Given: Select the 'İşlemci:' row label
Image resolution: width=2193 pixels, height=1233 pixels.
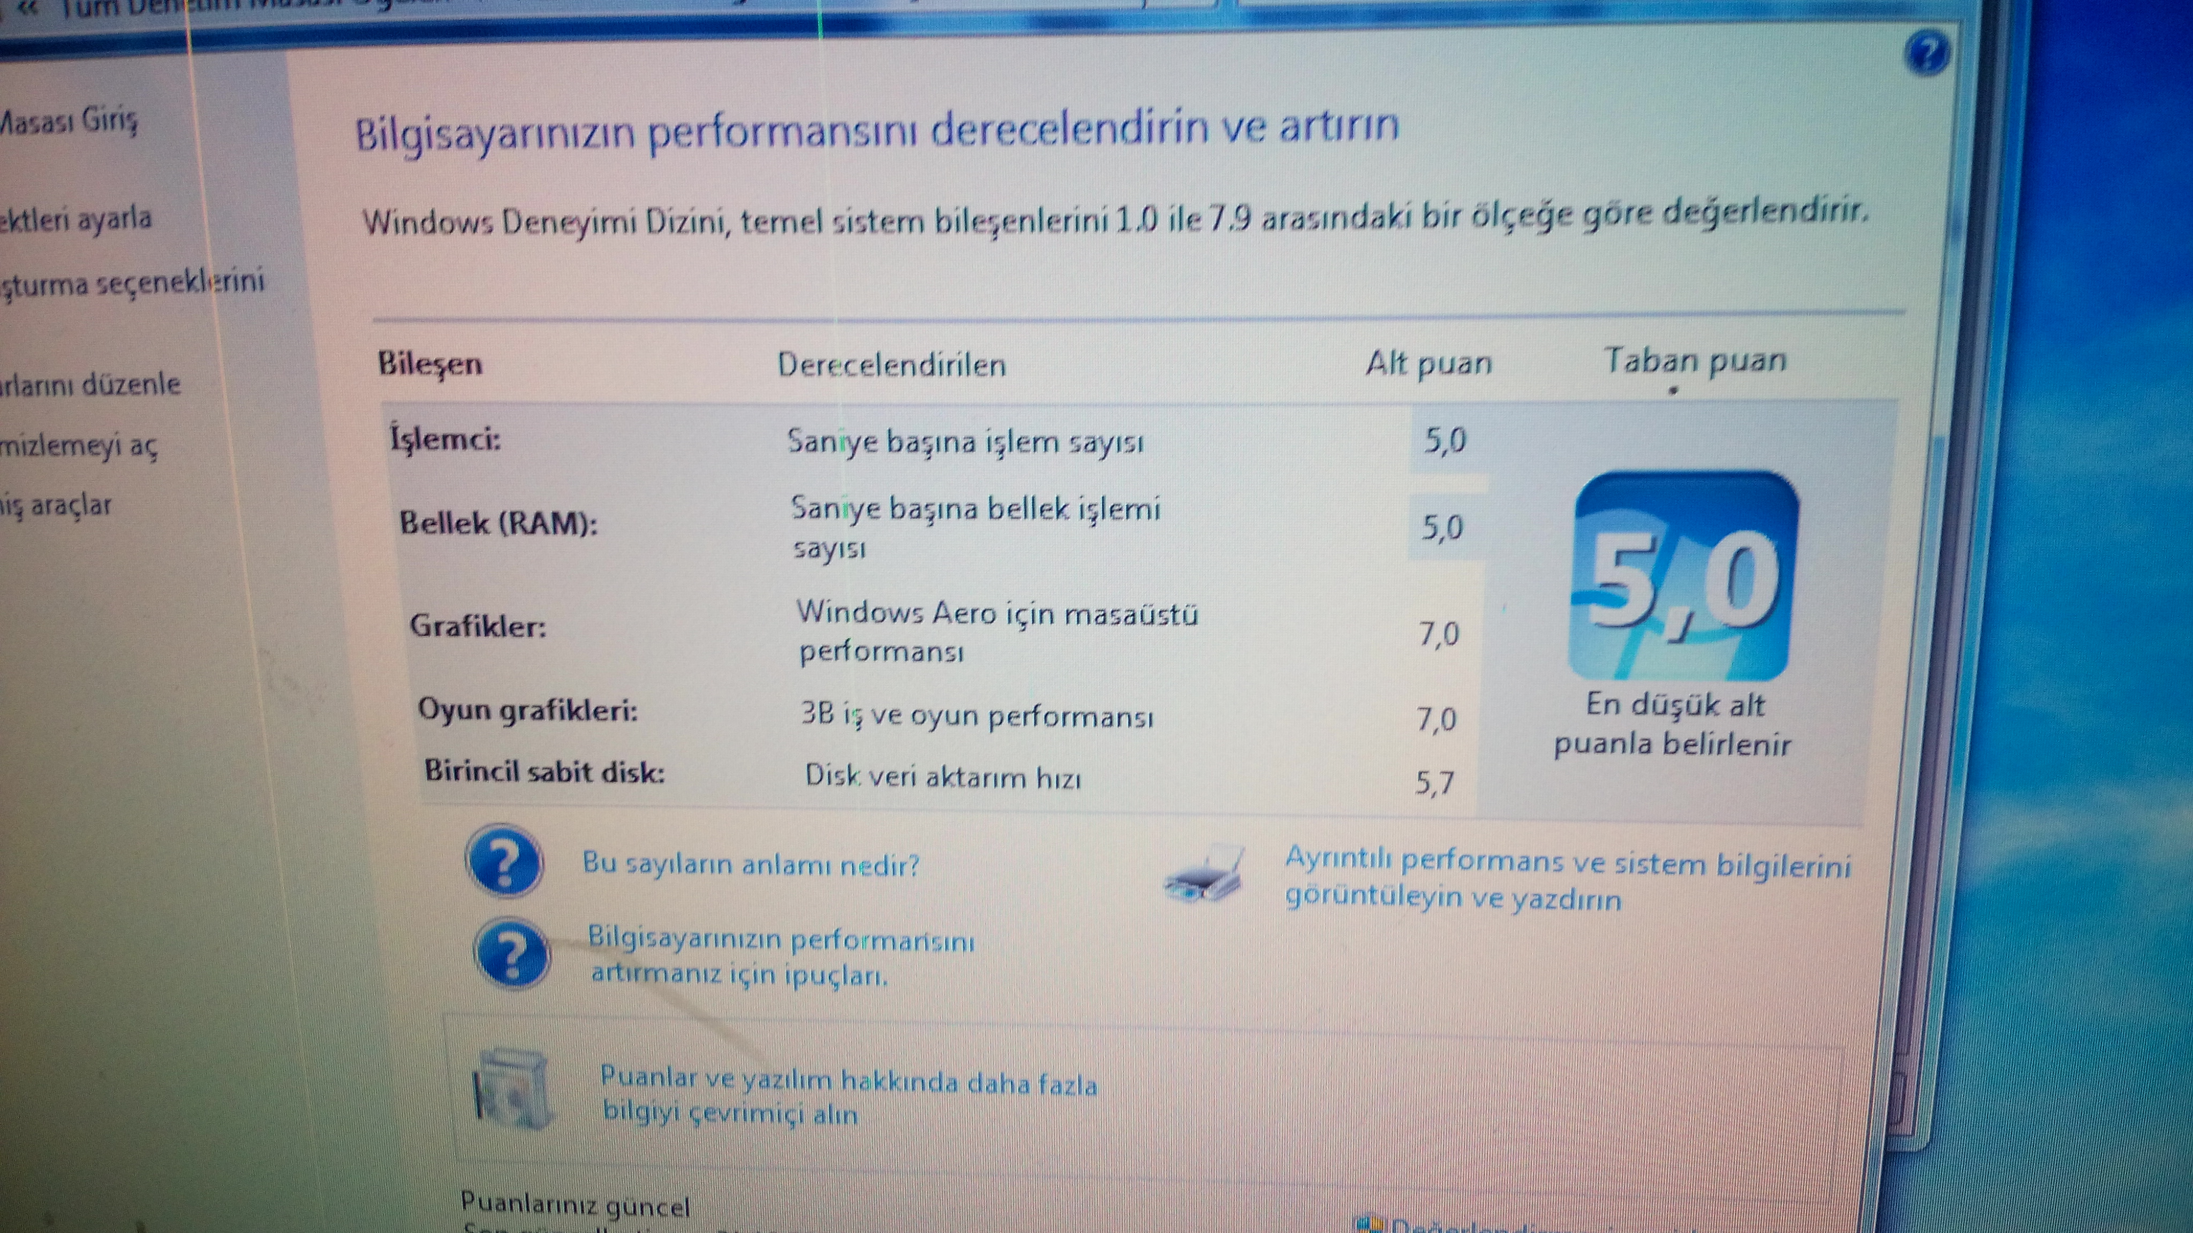Looking at the screenshot, I should pyautogui.click(x=445, y=439).
